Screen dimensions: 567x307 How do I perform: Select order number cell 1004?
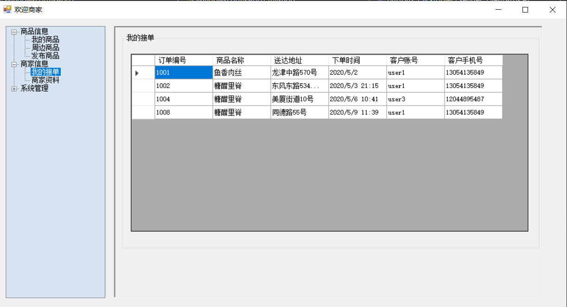pos(184,99)
